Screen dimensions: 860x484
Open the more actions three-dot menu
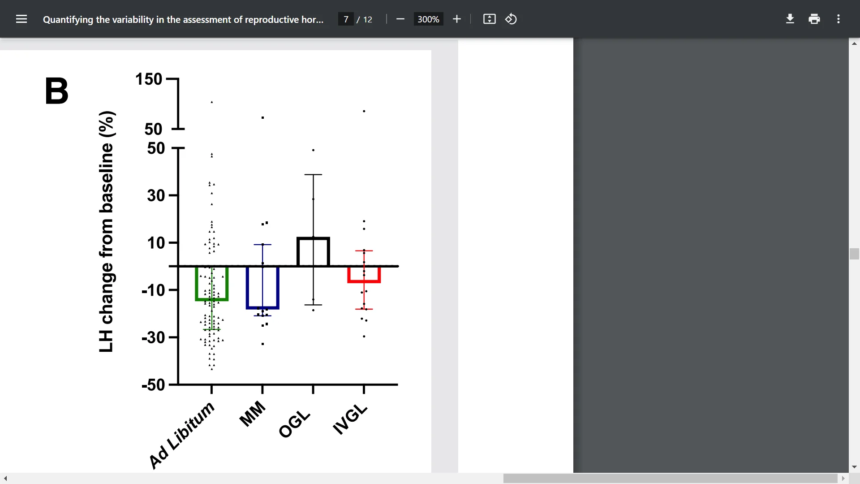(838, 19)
